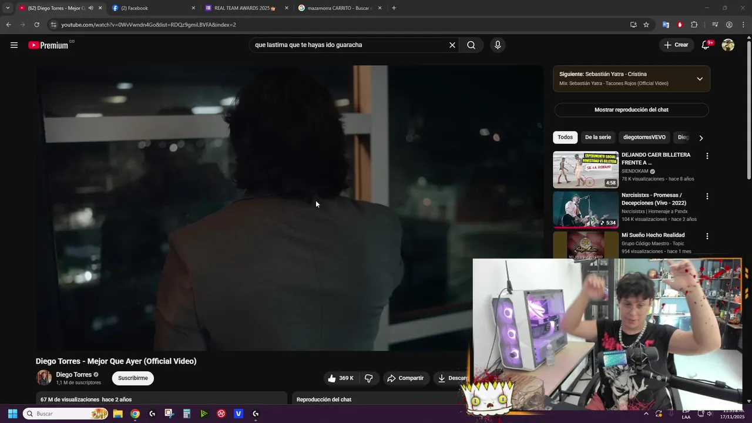Clear the YouTube search text
The image size is (752, 423).
click(x=452, y=45)
